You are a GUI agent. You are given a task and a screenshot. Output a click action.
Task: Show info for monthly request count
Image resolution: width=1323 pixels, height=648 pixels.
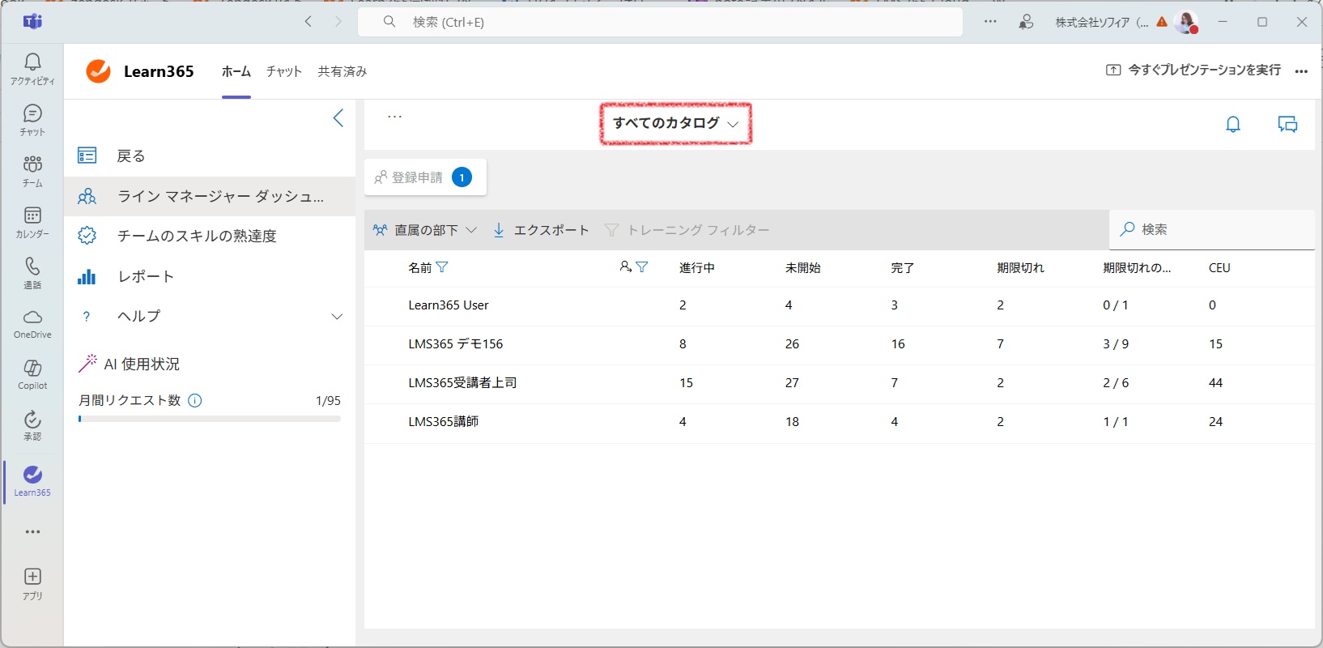tap(195, 400)
